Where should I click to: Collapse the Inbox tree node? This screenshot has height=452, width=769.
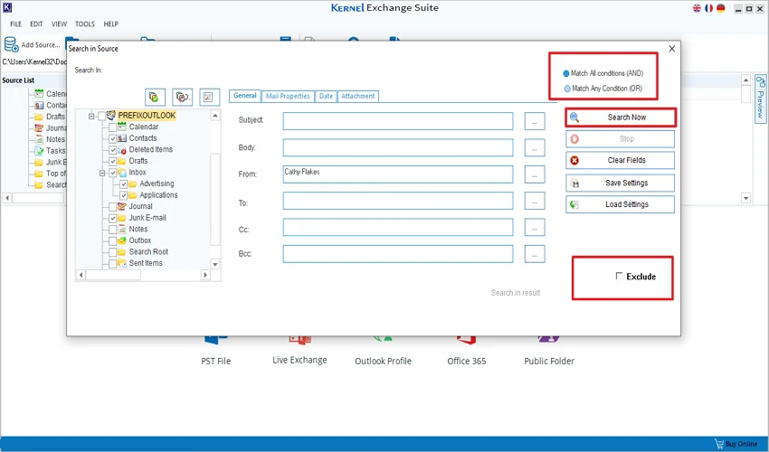102,173
